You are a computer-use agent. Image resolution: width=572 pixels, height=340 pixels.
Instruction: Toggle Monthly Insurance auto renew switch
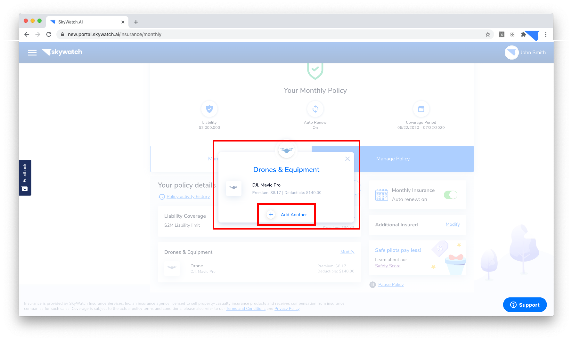pyautogui.click(x=451, y=195)
